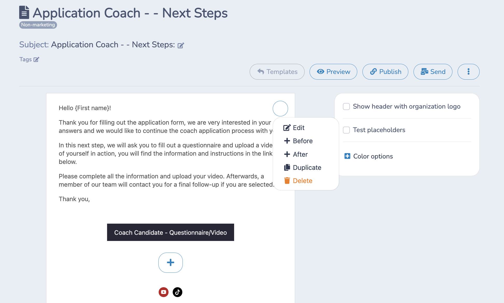Click the Coach Candidate Questionnaire/Video button
504x303 pixels.
click(x=170, y=232)
